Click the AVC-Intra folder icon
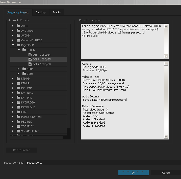This screenshot has height=179, width=181. [18, 31]
